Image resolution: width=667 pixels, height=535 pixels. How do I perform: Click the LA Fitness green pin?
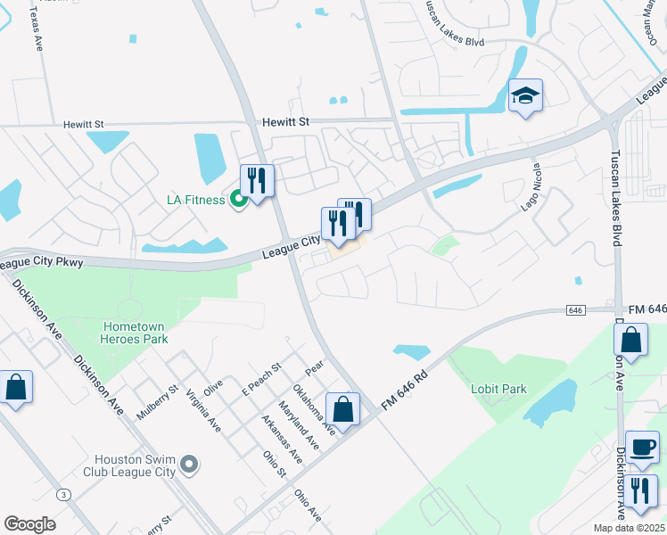239,200
